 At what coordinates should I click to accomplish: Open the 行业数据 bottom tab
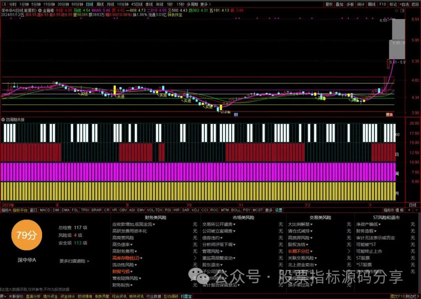pos(154,296)
